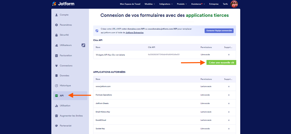
Task: Click the Partenariat handshake icon
Action: (57, 126)
